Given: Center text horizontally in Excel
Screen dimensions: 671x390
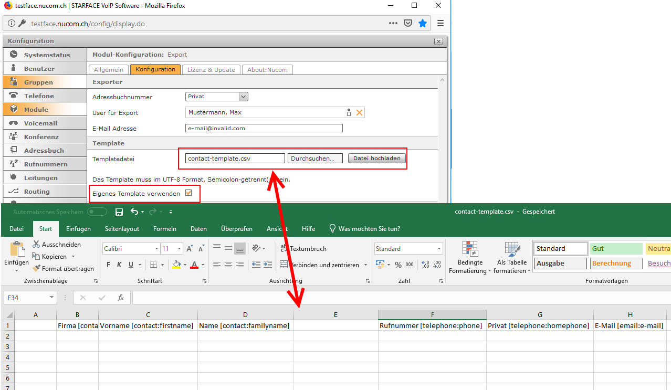Looking at the screenshot, I should 228,265.
